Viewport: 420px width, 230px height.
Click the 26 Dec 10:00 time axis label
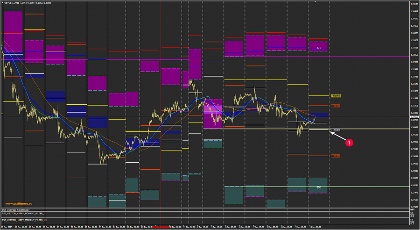[x=133, y=227]
